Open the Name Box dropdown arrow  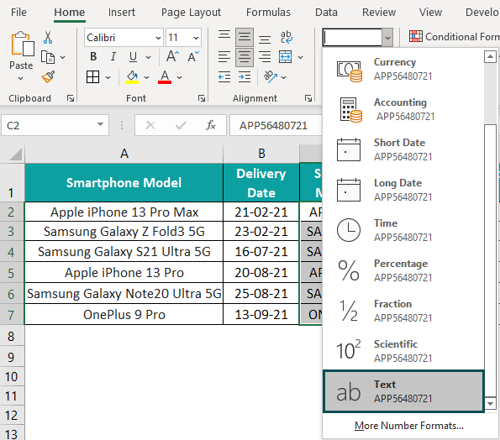point(100,124)
